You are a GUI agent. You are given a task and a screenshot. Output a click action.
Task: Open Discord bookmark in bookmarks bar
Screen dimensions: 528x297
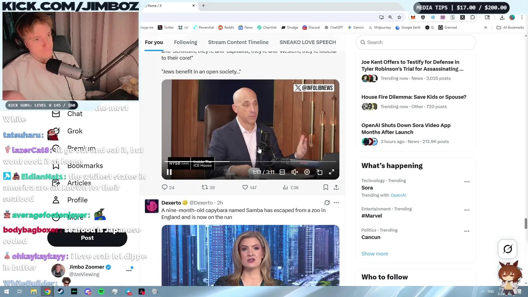tap(311, 28)
